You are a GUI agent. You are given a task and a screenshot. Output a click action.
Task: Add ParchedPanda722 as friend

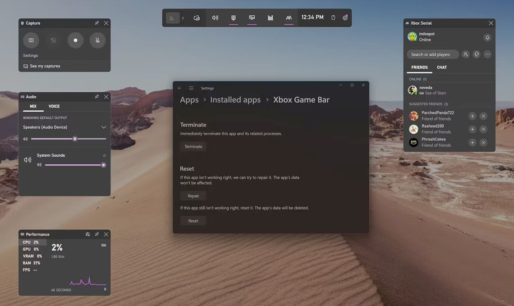click(x=473, y=116)
